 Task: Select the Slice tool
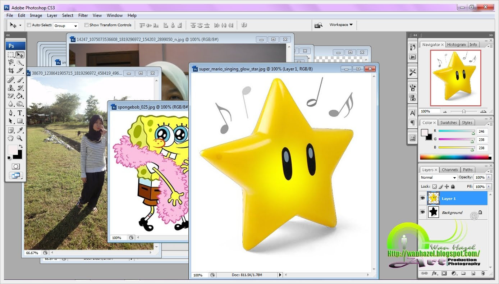coord(20,70)
